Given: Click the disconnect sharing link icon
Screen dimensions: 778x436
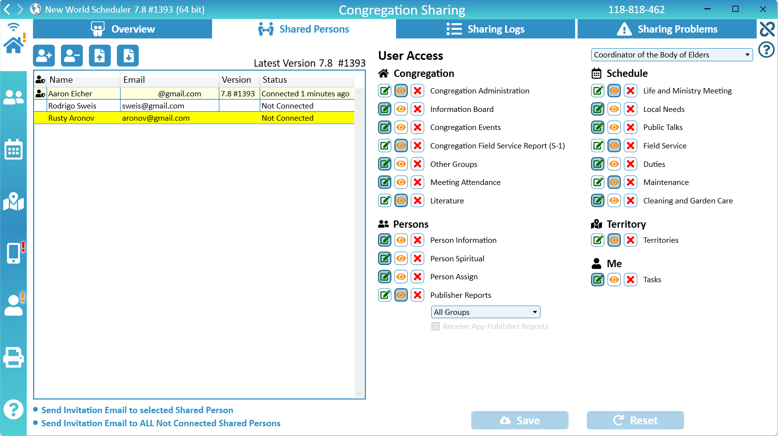Looking at the screenshot, I should [767, 29].
